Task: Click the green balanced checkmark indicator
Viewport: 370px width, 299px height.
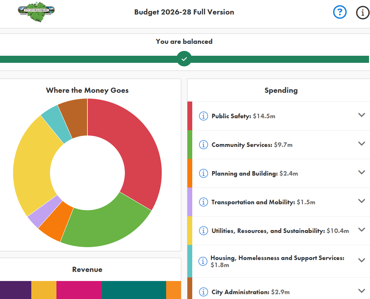Action: pos(184,59)
